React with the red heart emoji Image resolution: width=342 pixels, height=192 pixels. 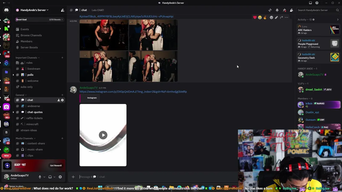pos(255,18)
